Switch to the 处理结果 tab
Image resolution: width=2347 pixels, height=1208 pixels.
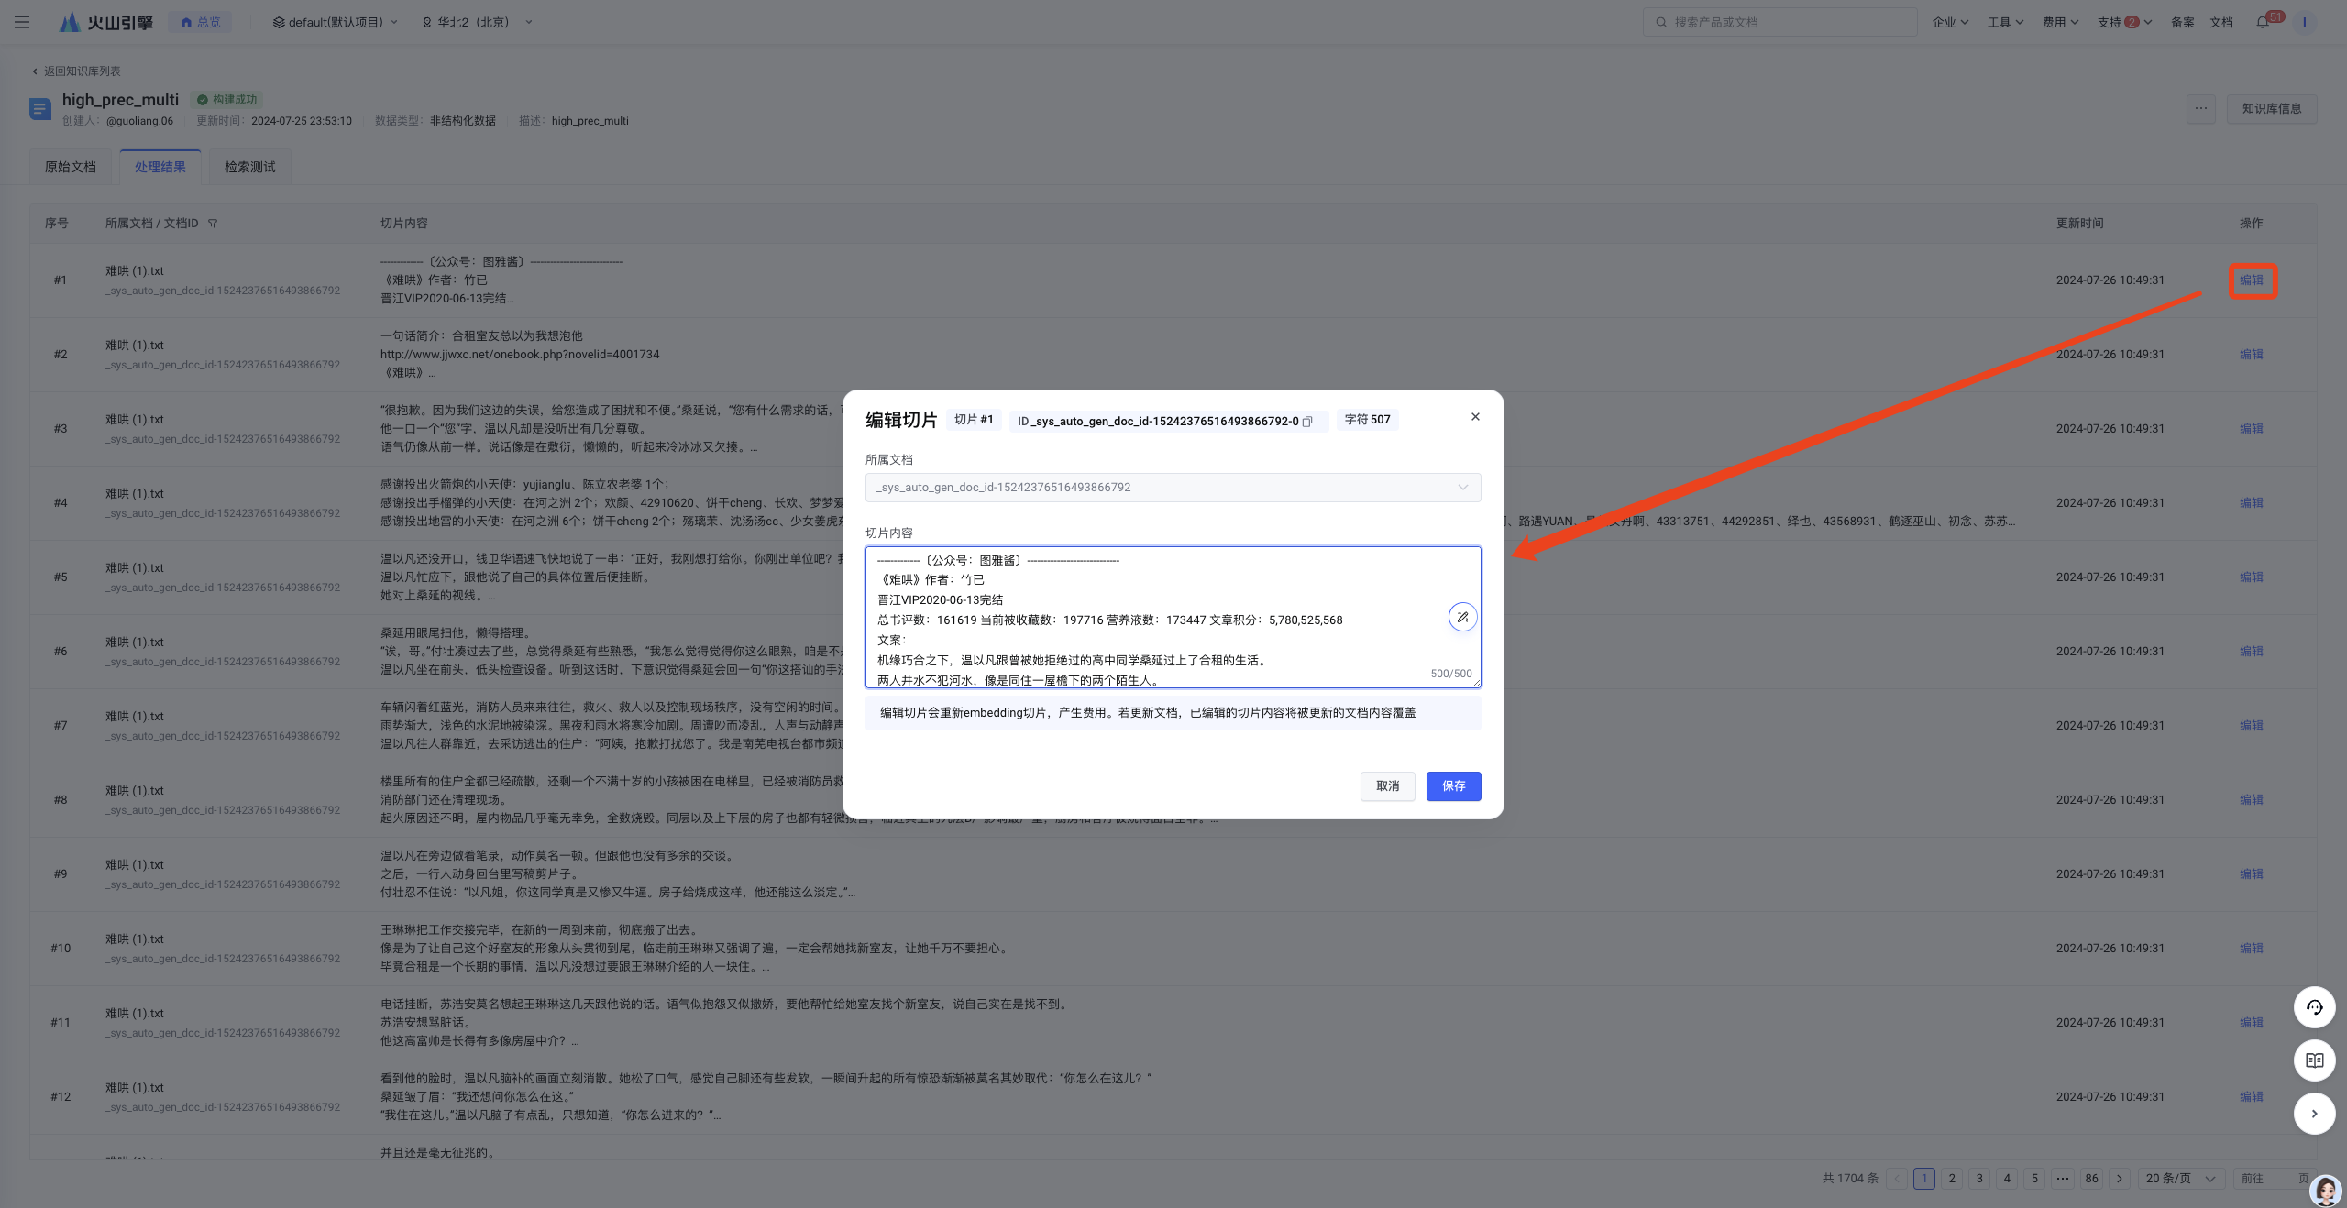[160, 167]
